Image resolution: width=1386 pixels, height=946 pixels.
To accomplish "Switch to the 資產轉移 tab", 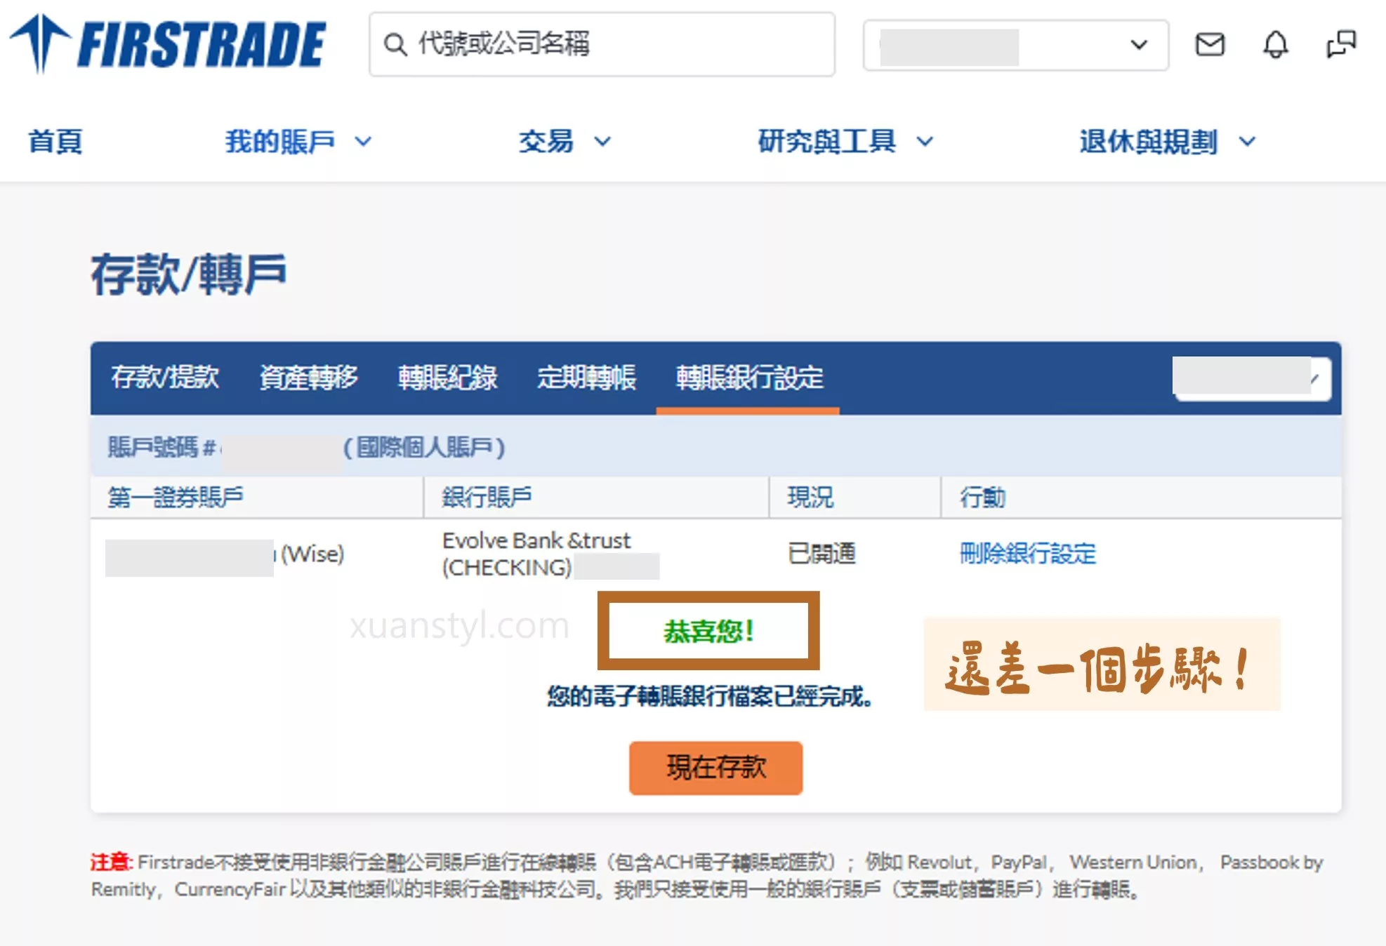I will point(308,378).
